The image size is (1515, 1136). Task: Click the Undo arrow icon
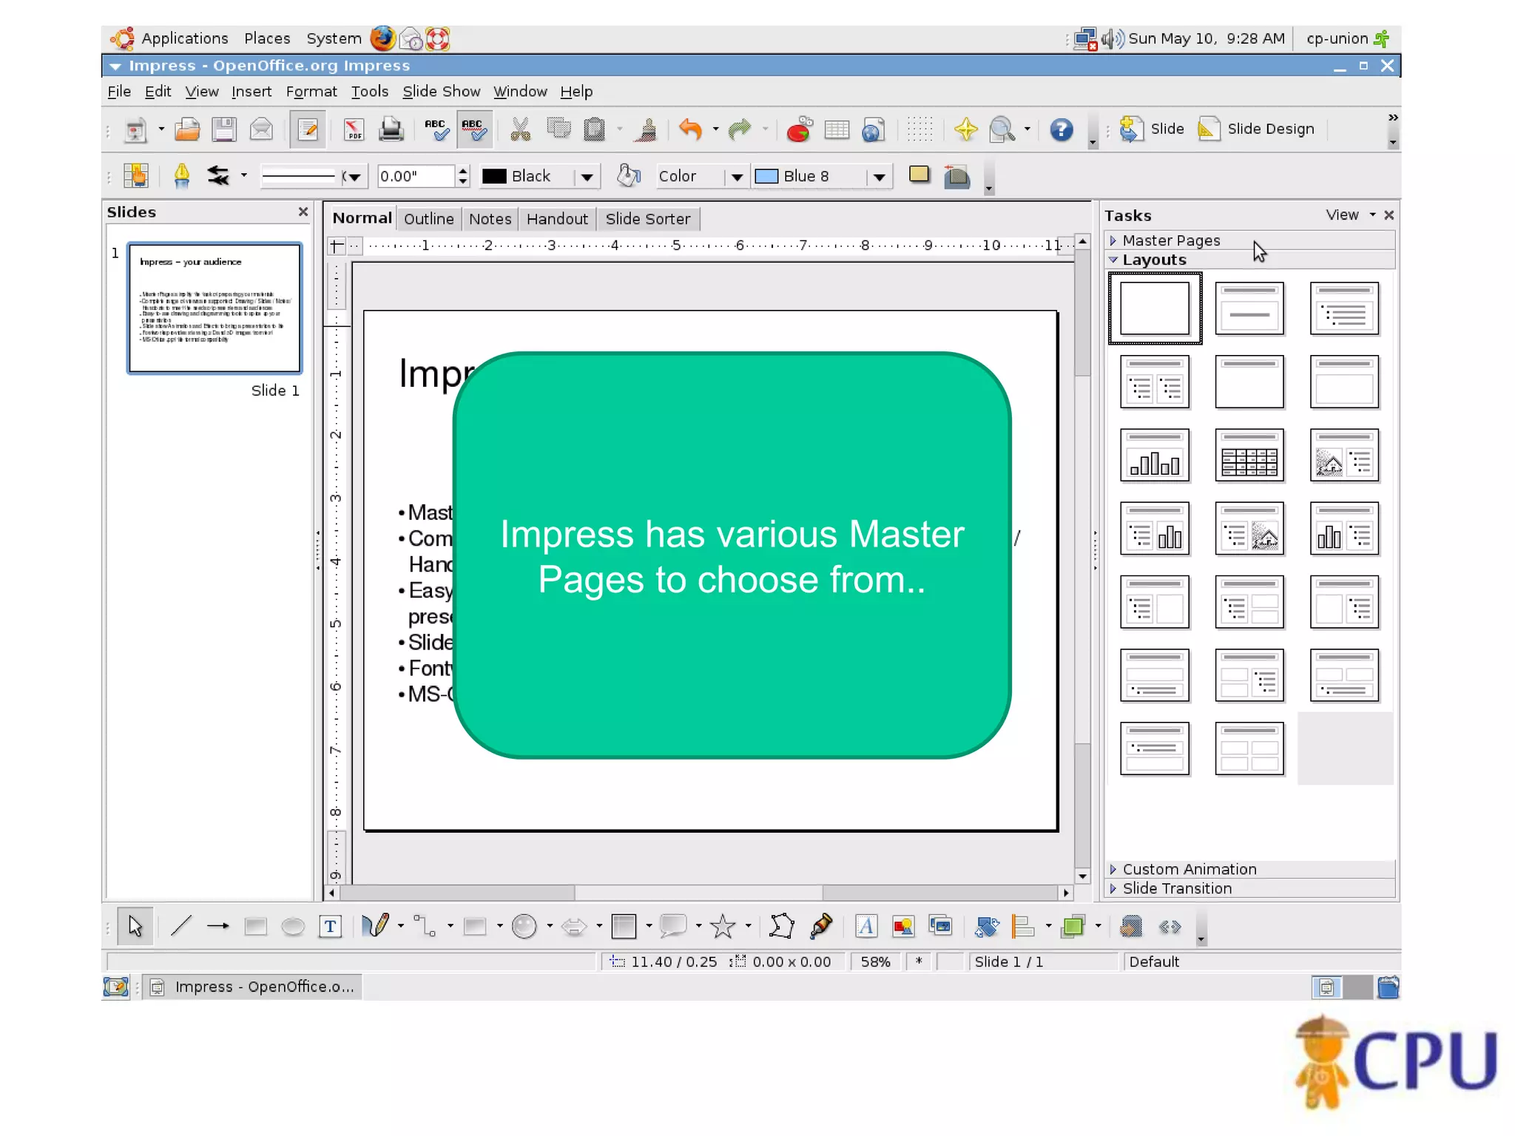pos(689,130)
